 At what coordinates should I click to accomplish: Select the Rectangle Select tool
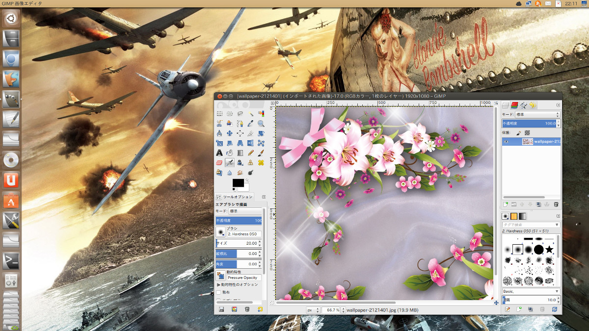[219, 113]
